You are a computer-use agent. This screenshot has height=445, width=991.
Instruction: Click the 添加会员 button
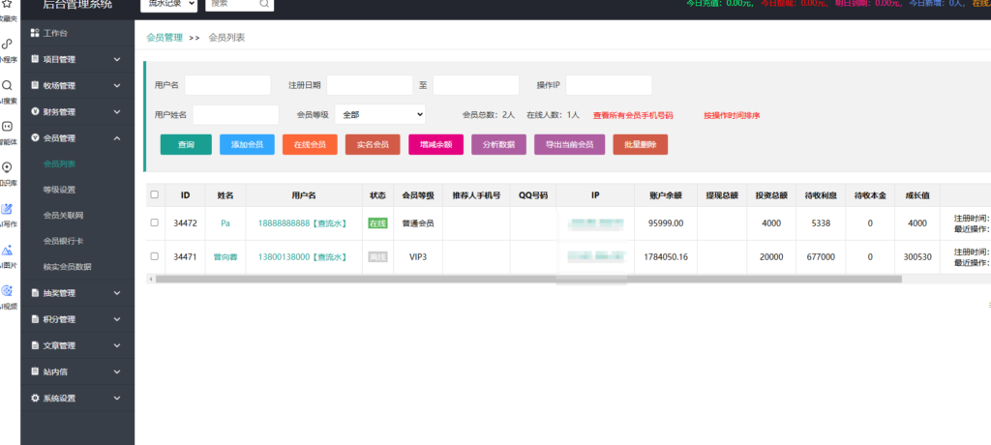[x=247, y=145]
